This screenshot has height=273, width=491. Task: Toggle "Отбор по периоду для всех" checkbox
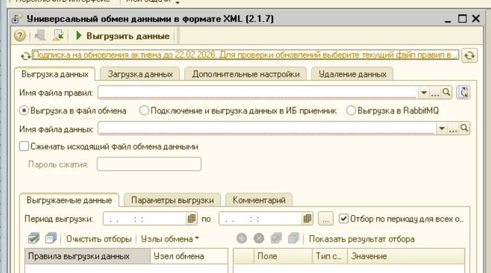click(344, 218)
